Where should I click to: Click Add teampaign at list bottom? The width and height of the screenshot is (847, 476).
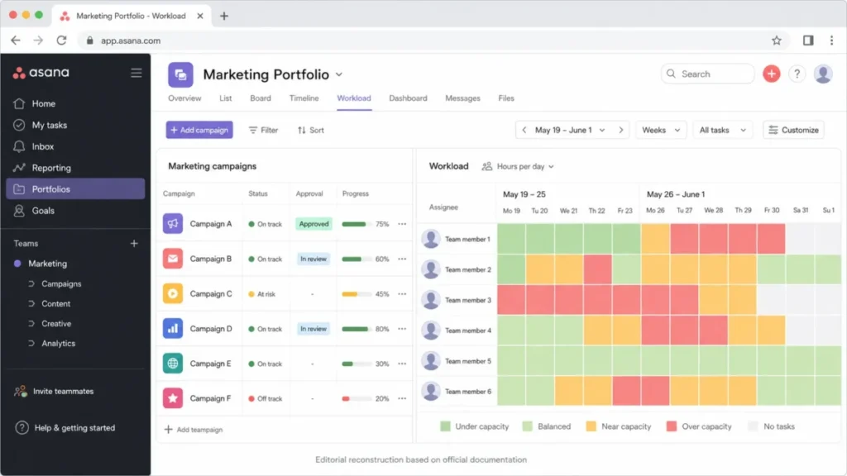[194, 430]
